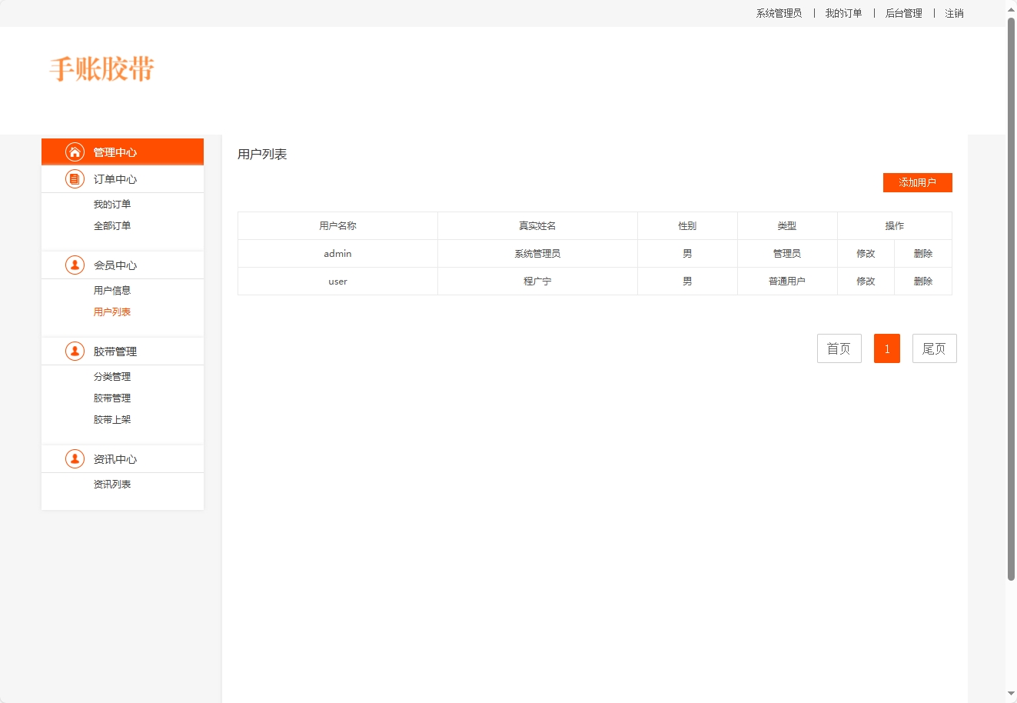Open 用户列表 in the sidebar

[112, 312]
